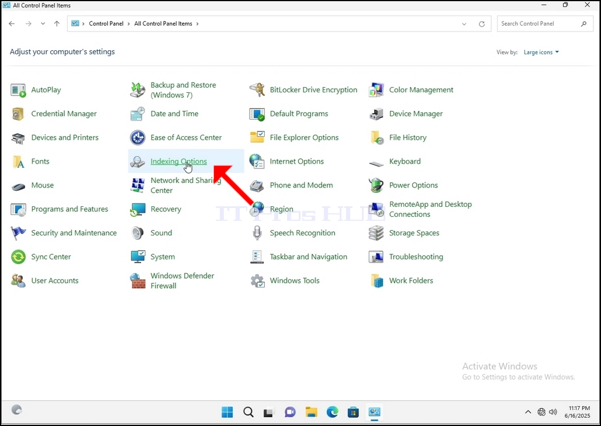Open the Default Programs icon

point(257,114)
